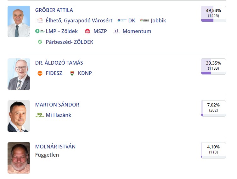Click the LMP – Zöldek logo icon
237x179 pixels.
(x=40, y=31)
